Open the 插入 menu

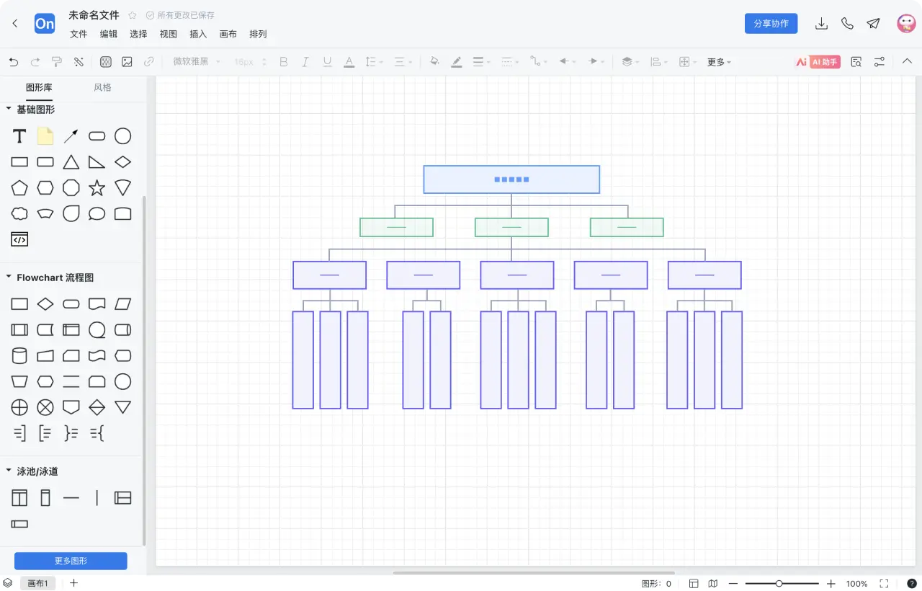click(x=198, y=34)
